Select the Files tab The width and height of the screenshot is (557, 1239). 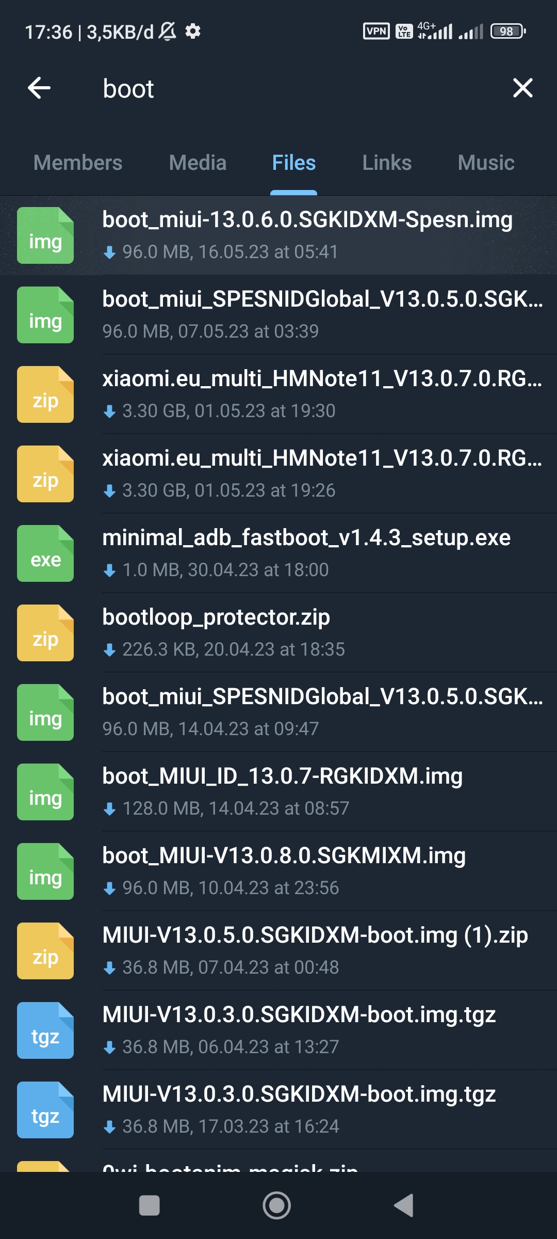click(x=293, y=163)
